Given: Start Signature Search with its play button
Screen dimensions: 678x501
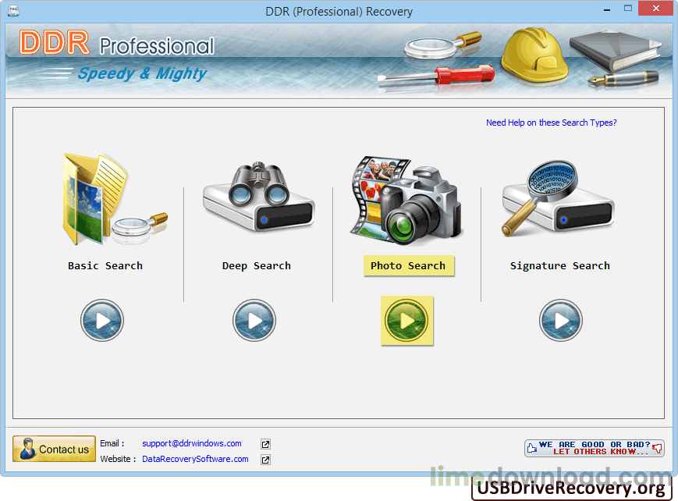Looking at the screenshot, I should pos(560,320).
